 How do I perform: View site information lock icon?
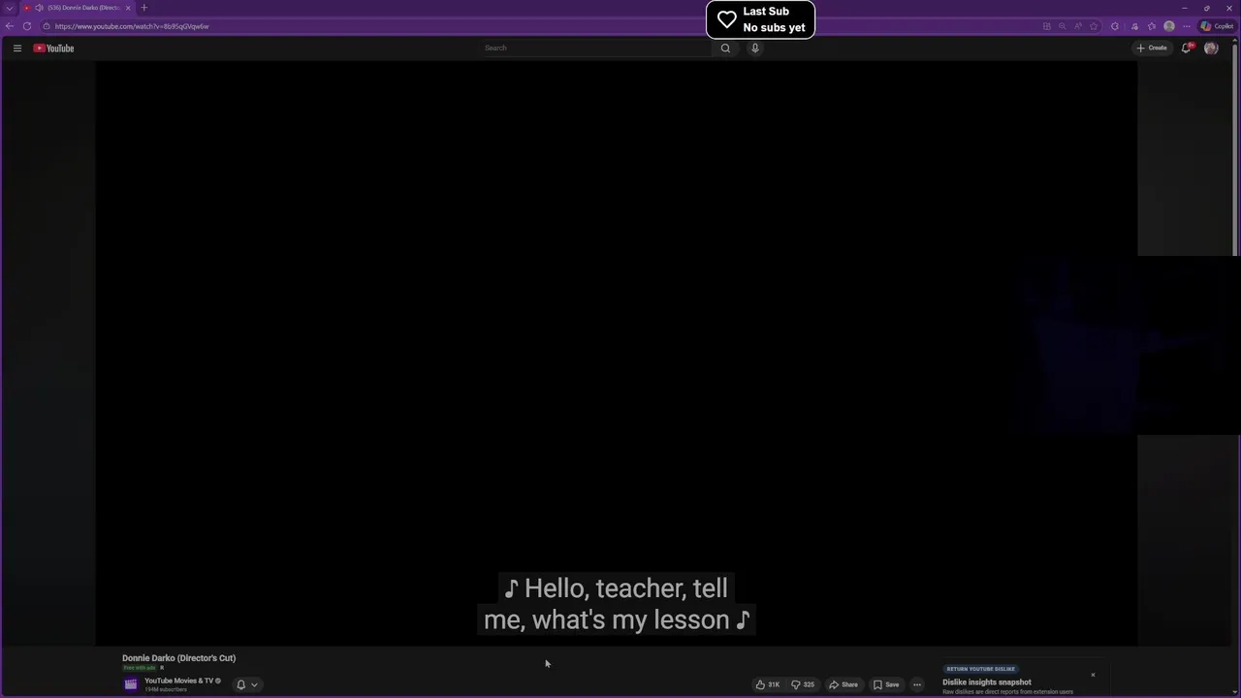46,26
